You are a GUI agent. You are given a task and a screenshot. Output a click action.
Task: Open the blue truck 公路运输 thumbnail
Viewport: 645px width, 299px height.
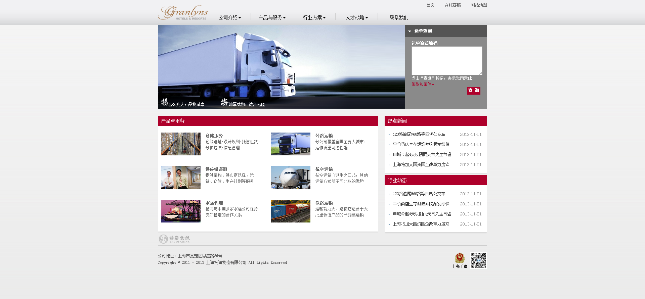tap(291, 144)
